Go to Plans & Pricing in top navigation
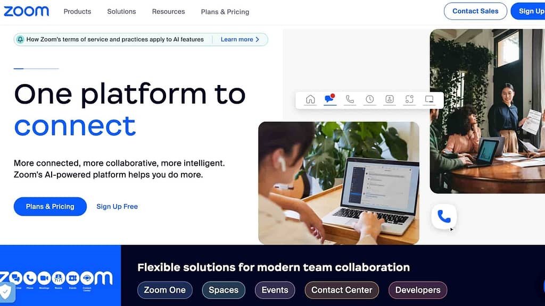This screenshot has height=306, width=545. point(225,12)
